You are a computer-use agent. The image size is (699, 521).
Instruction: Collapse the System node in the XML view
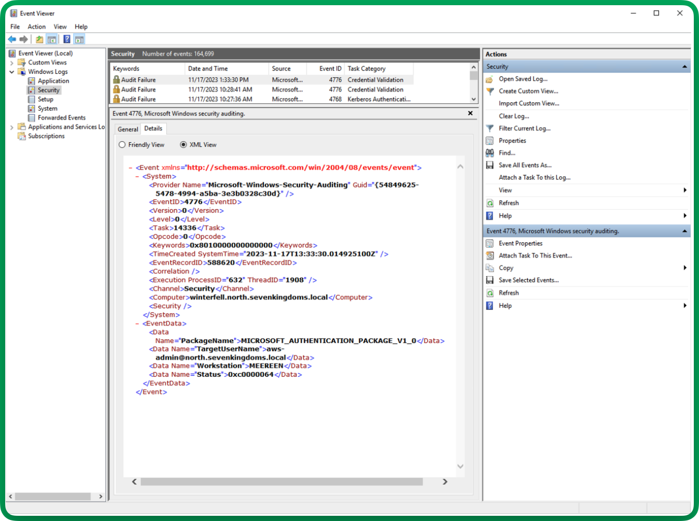(138, 176)
